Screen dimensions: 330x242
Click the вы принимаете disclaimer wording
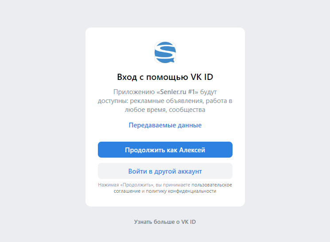coord(173,185)
